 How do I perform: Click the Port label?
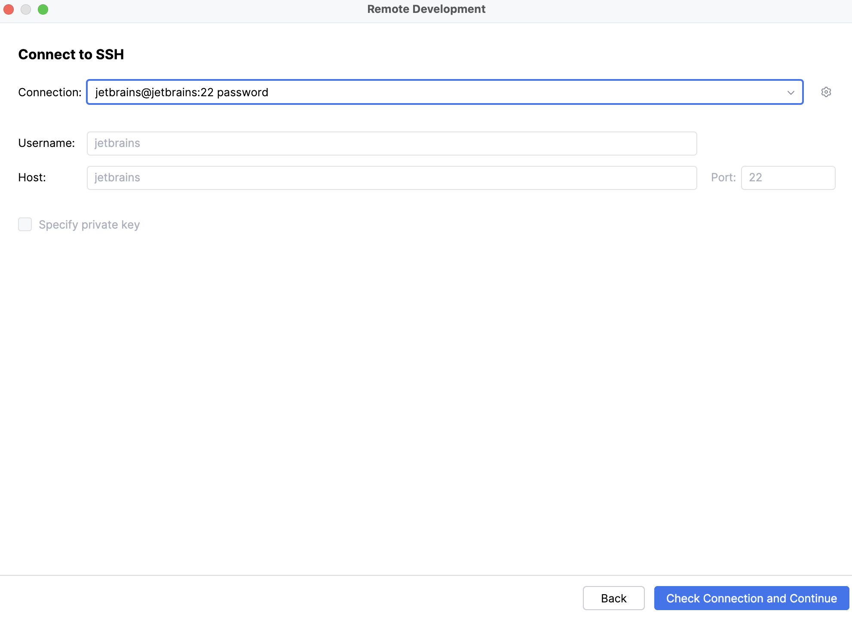click(723, 177)
